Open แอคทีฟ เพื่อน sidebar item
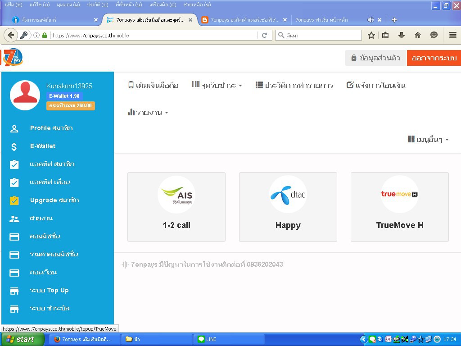Screen dimensions: 461x346 point(50,182)
